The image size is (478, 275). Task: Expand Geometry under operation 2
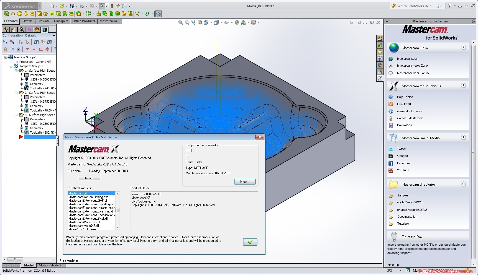[22, 106]
